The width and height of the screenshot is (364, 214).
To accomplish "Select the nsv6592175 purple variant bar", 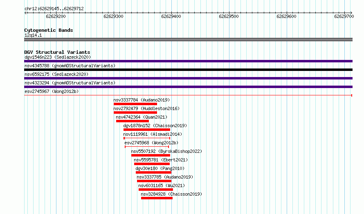I will point(188,78).
